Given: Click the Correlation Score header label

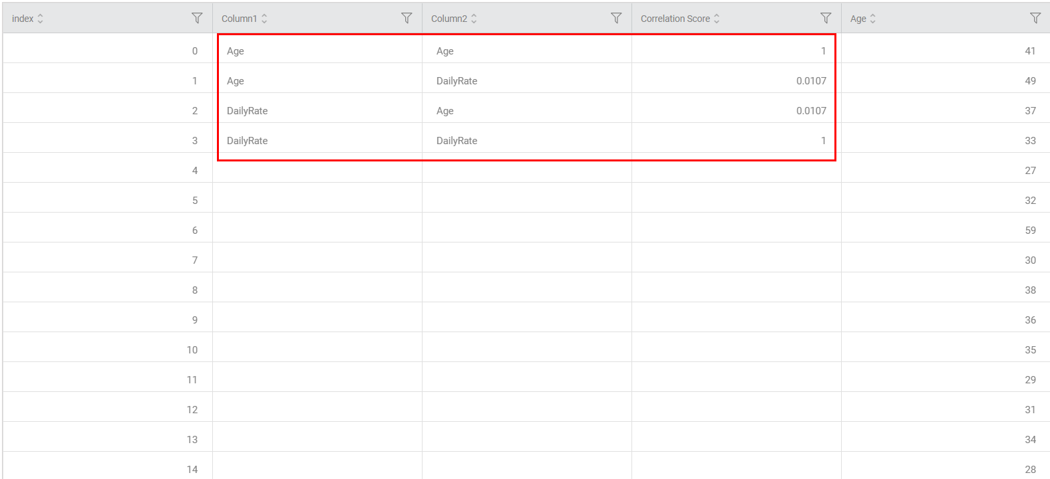Looking at the screenshot, I should click(x=675, y=19).
